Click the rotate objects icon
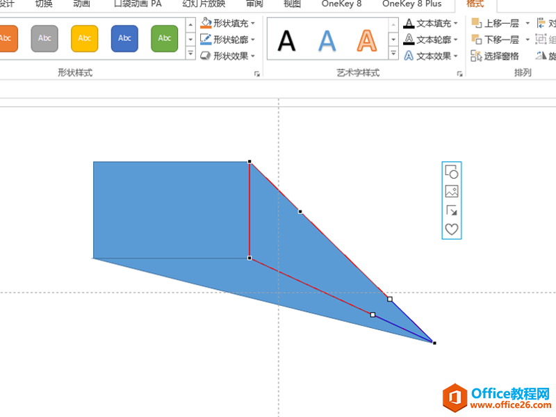Viewport: 556px width, 417px height. (x=541, y=56)
